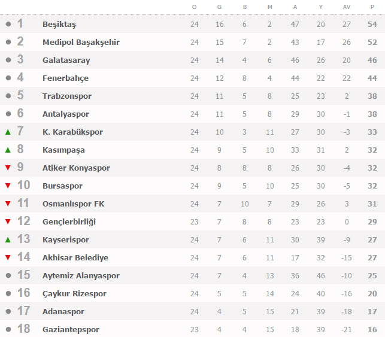The height and width of the screenshot is (337, 385).
Task: Open the Fenerbahçe team link
Action: [x=65, y=78]
